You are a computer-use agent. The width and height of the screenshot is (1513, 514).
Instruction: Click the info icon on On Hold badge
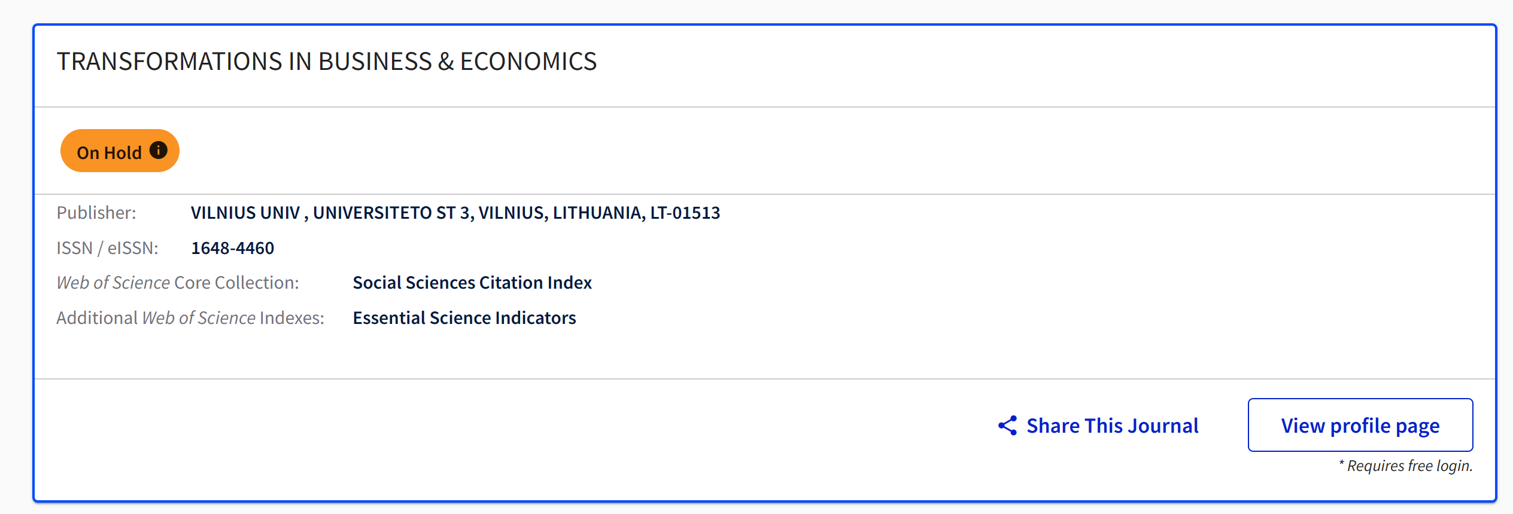pyautogui.click(x=158, y=150)
